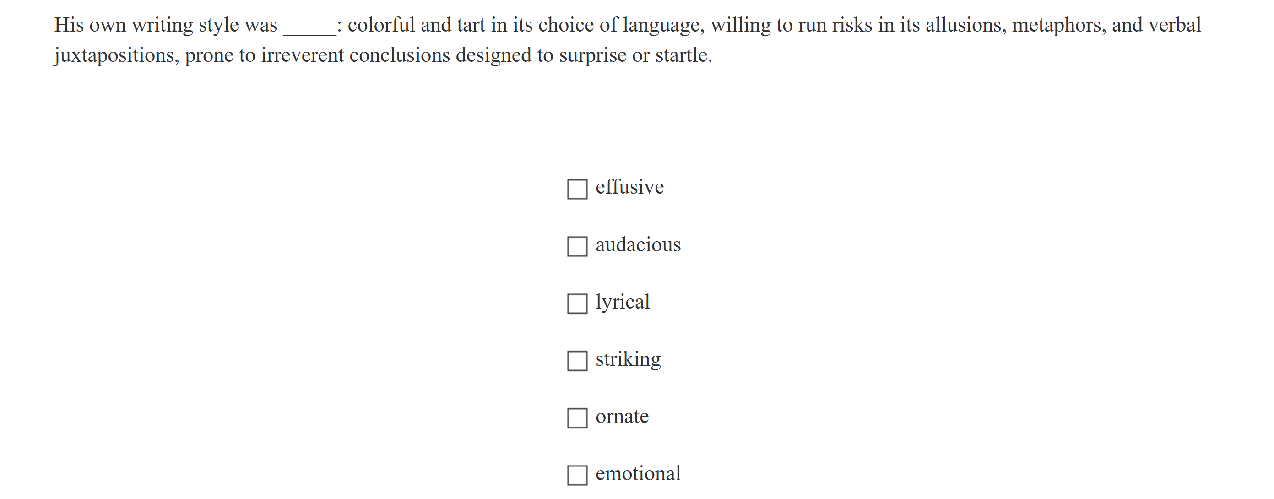Tick the audacious checkbox
Viewport: 1274px width, 499px height.
(x=577, y=246)
